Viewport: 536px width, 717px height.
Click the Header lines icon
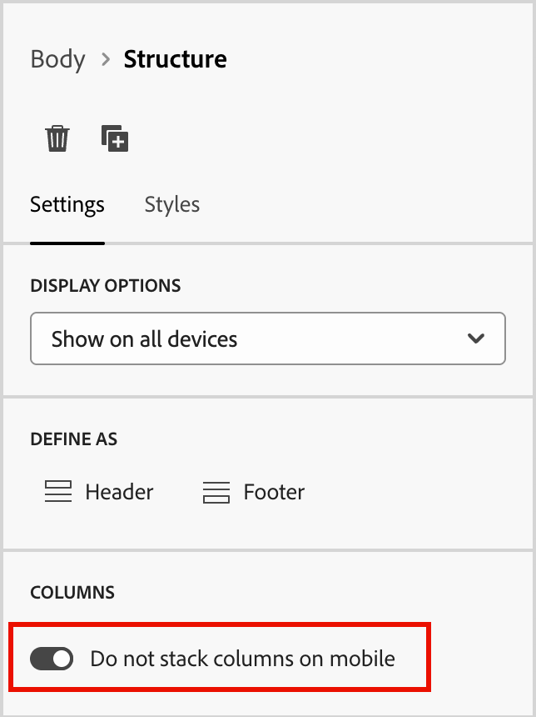(x=57, y=492)
